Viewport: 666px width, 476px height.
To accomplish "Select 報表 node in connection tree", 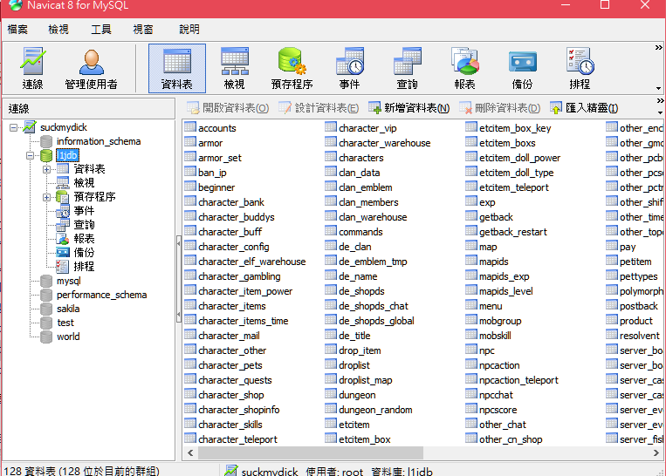I will click(x=84, y=239).
